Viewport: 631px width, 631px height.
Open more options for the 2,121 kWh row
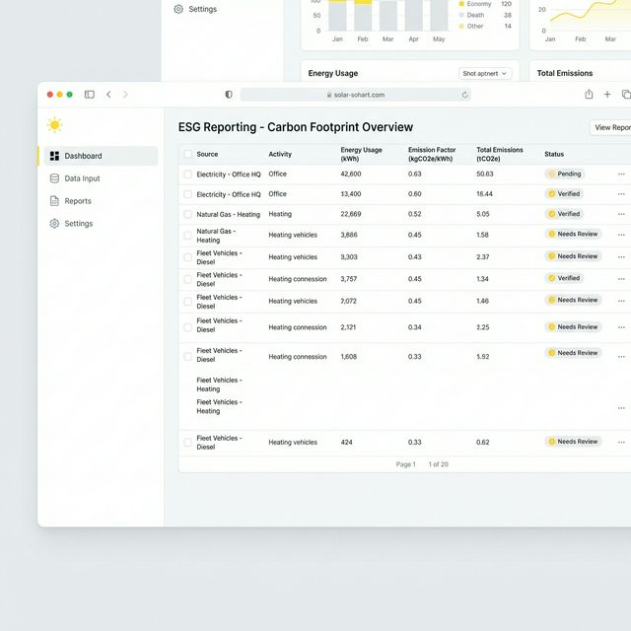pos(621,327)
